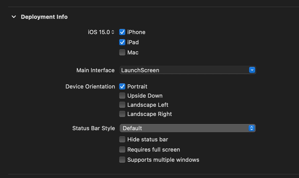
Task: Open the Main Interface dropdown arrow
Action: click(252, 70)
